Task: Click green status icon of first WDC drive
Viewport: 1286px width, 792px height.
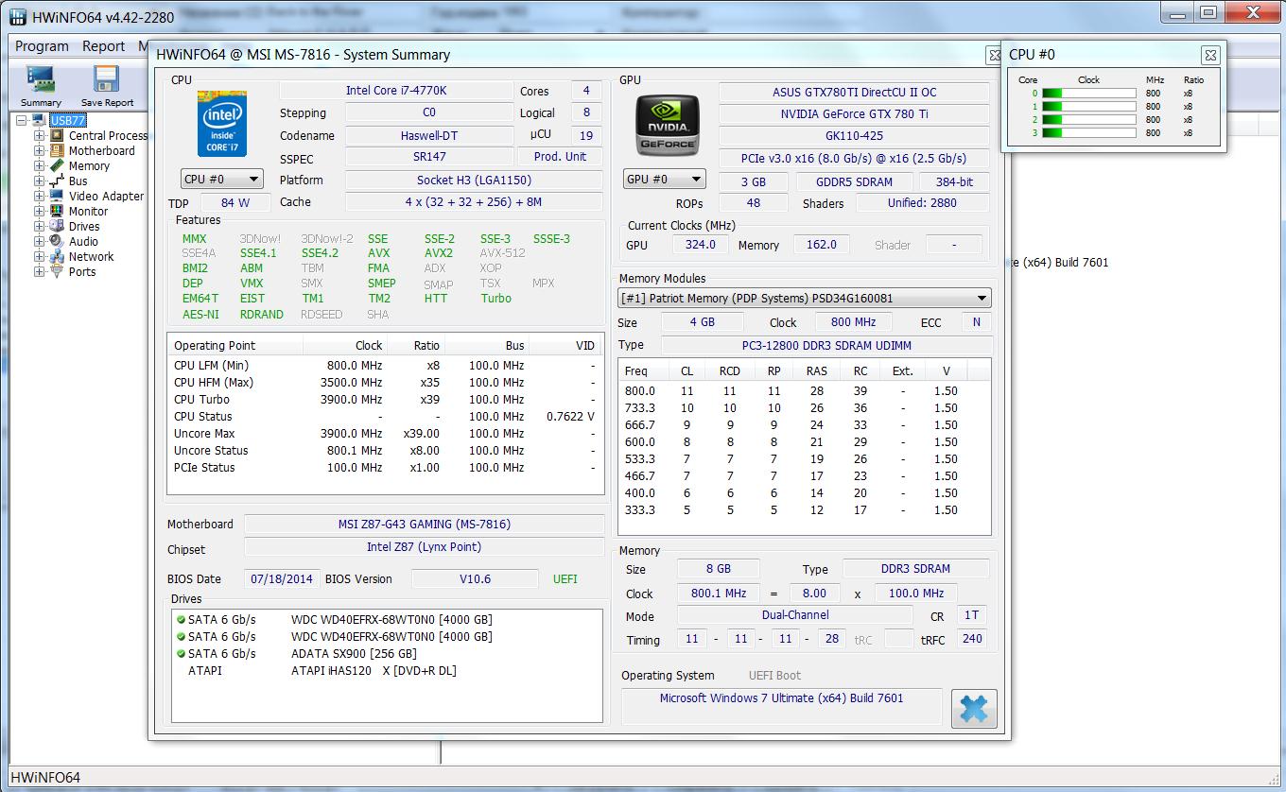Action: tap(181, 620)
